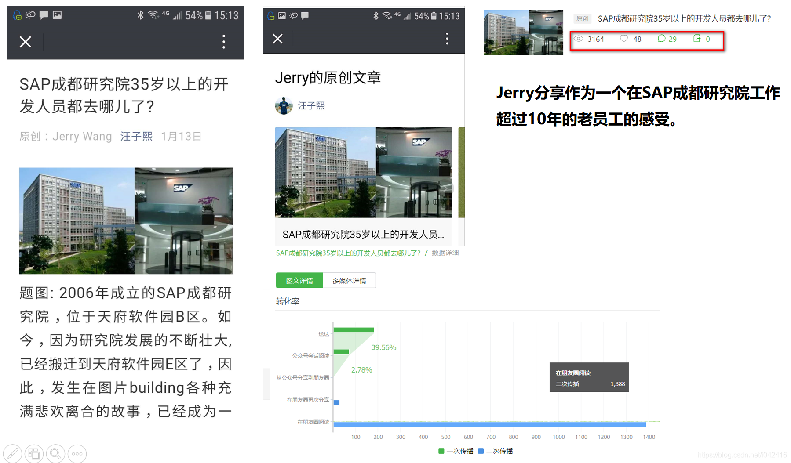791x463 pixels.
Task: Tap battery icon in left phone status bar
Action: [208, 15]
